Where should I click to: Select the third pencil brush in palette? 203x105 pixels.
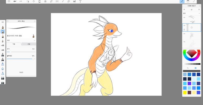(3, 36)
